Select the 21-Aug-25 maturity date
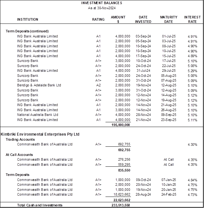 point(169,105)
